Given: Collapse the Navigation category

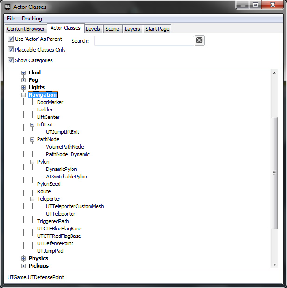Looking at the screenshot, I should [x=24, y=95].
